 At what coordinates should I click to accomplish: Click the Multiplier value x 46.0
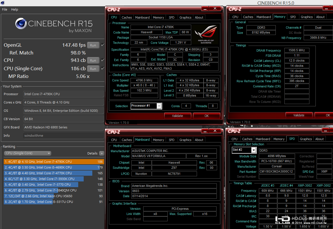coord(144,85)
